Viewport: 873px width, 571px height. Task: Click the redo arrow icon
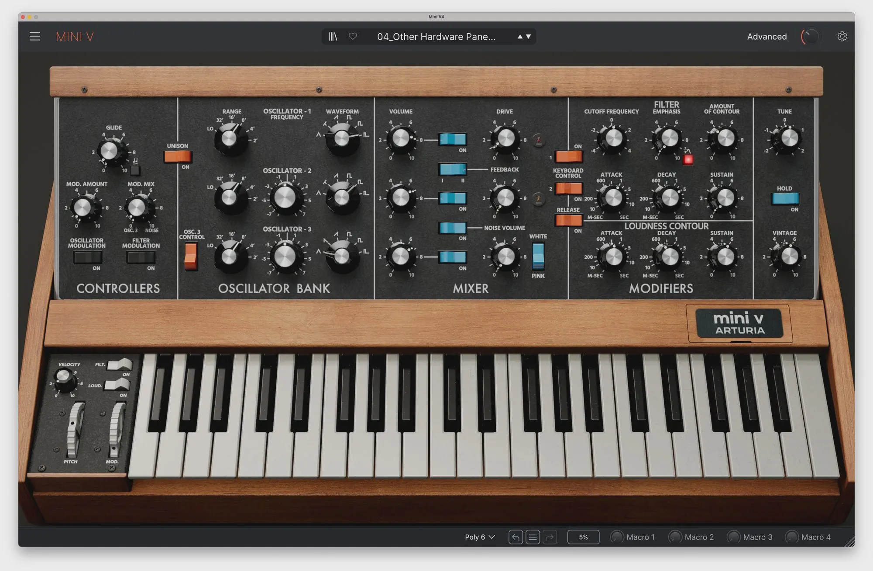point(550,537)
